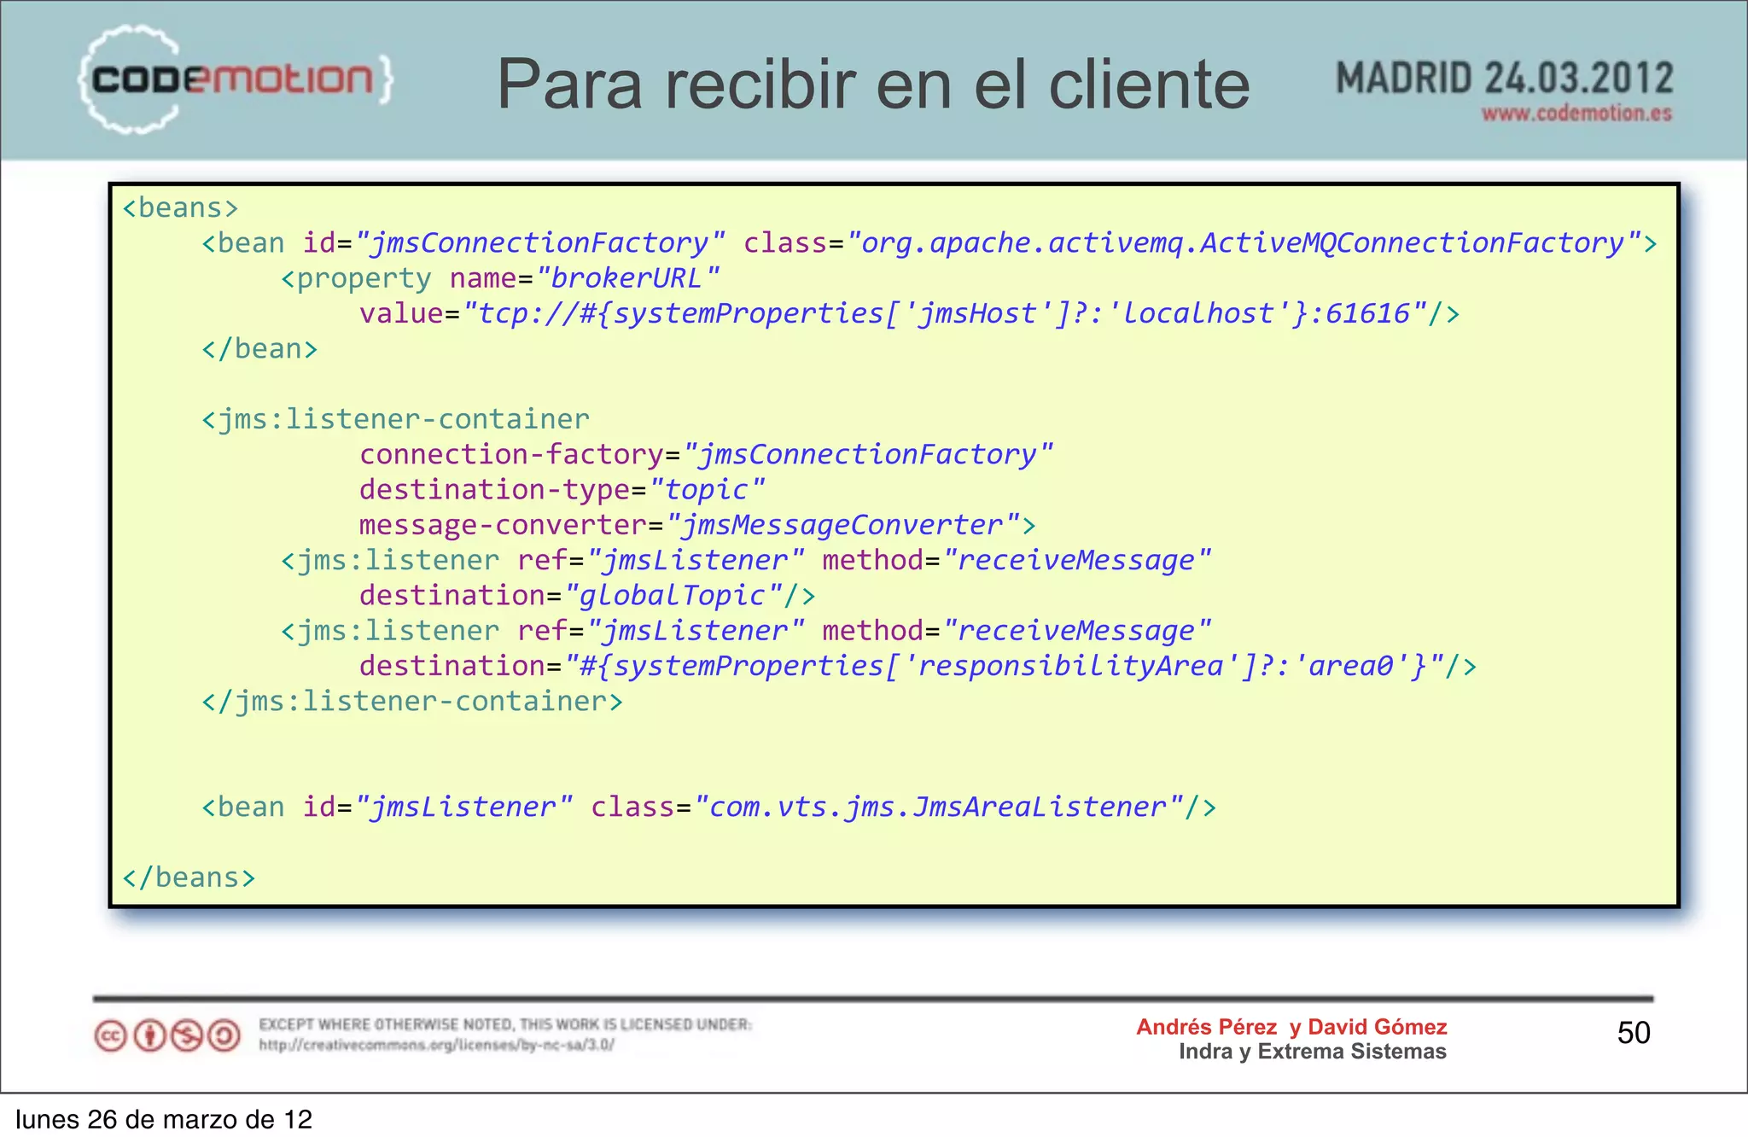Click the responsibilityArea destination expression
Viewport: 1748px width, 1137px height.
click(1004, 666)
